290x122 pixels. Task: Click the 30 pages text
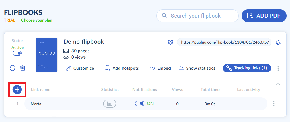[81, 51]
